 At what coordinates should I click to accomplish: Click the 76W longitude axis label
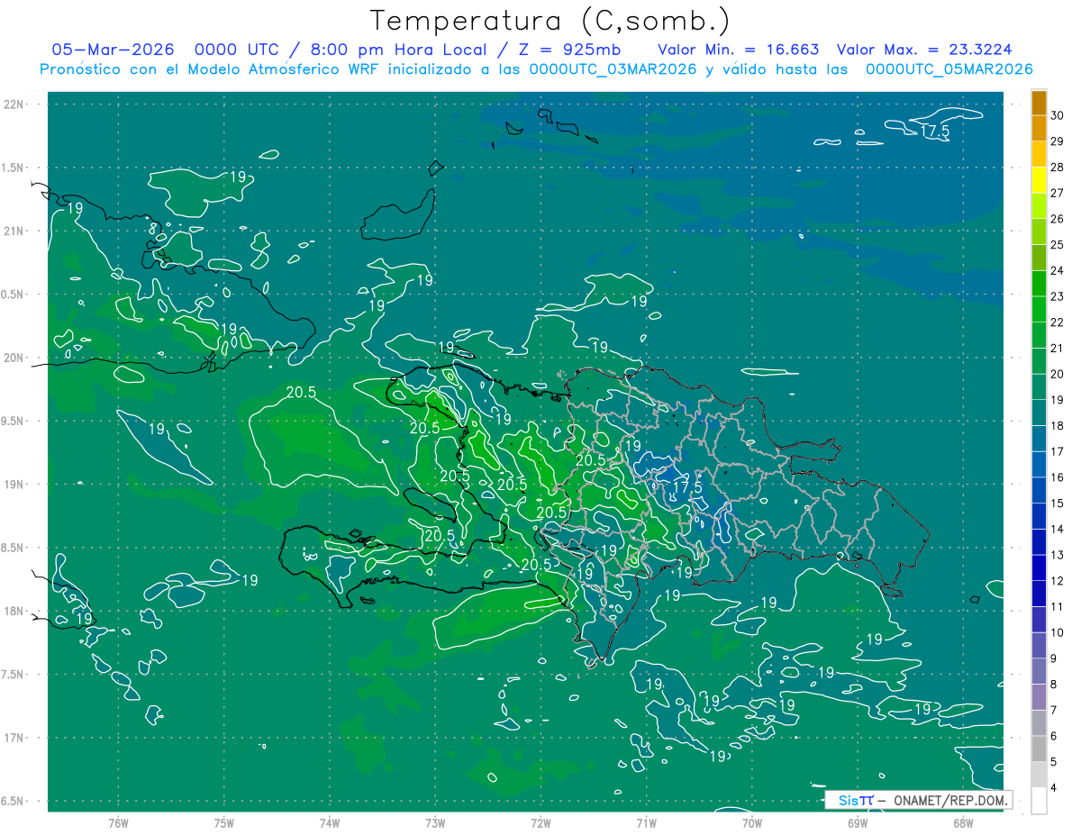coord(118,822)
